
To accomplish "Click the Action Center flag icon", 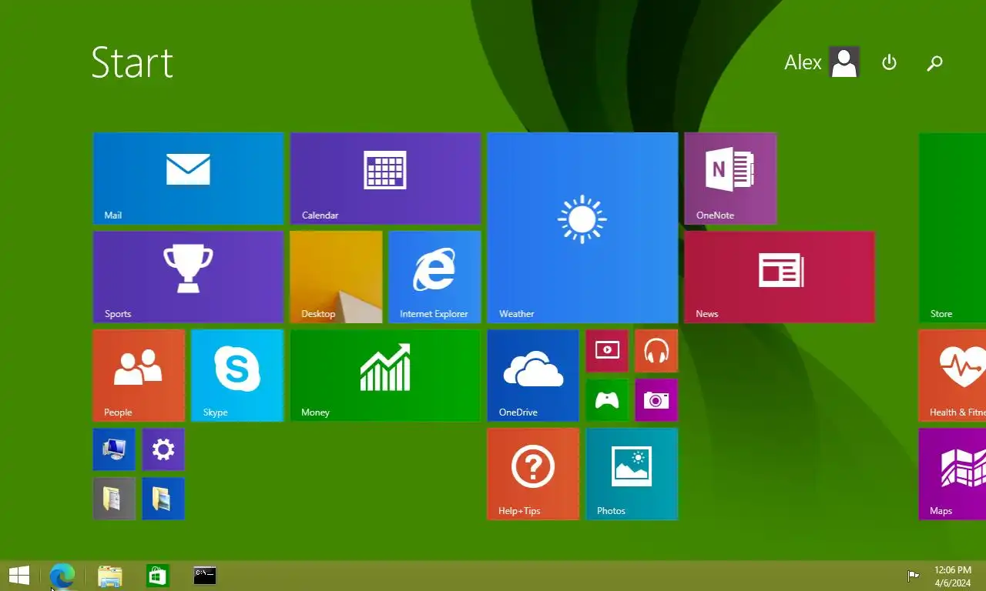I will point(913,576).
